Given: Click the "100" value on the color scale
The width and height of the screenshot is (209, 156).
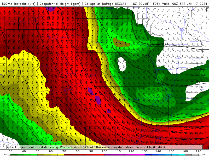Looking at the screenshot, I should [105, 151].
